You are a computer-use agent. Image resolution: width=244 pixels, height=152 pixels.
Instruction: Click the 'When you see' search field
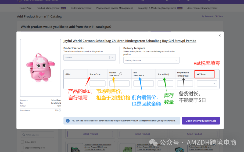(x=37, y=135)
